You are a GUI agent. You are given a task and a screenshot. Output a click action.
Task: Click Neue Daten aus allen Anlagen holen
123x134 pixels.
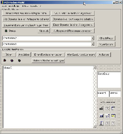(26, 13)
